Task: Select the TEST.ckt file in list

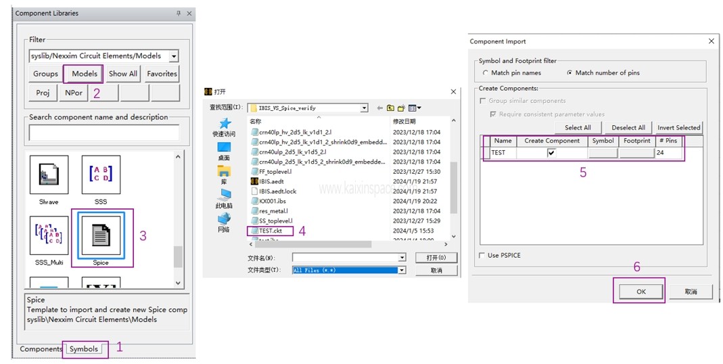Action: (270, 231)
